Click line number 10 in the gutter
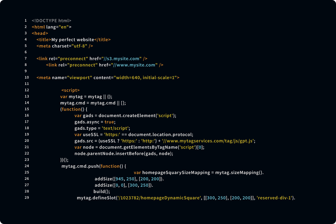The height and width of the screenshot is (224, 336). (27, 77)
